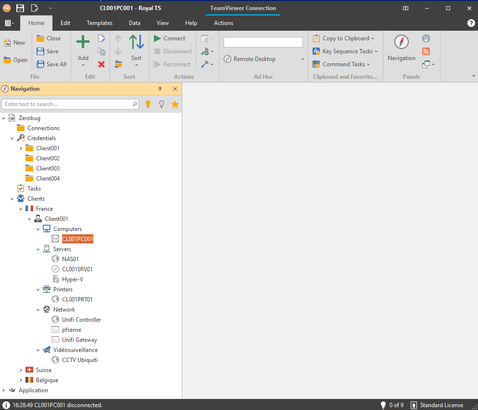Viewport: 478px width, 410px height.
Task: Collapse the France folder
Action: (x=21, y=209)
